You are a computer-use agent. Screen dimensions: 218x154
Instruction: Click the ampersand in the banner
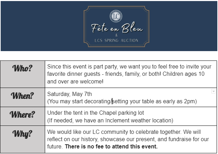[116, 35]
